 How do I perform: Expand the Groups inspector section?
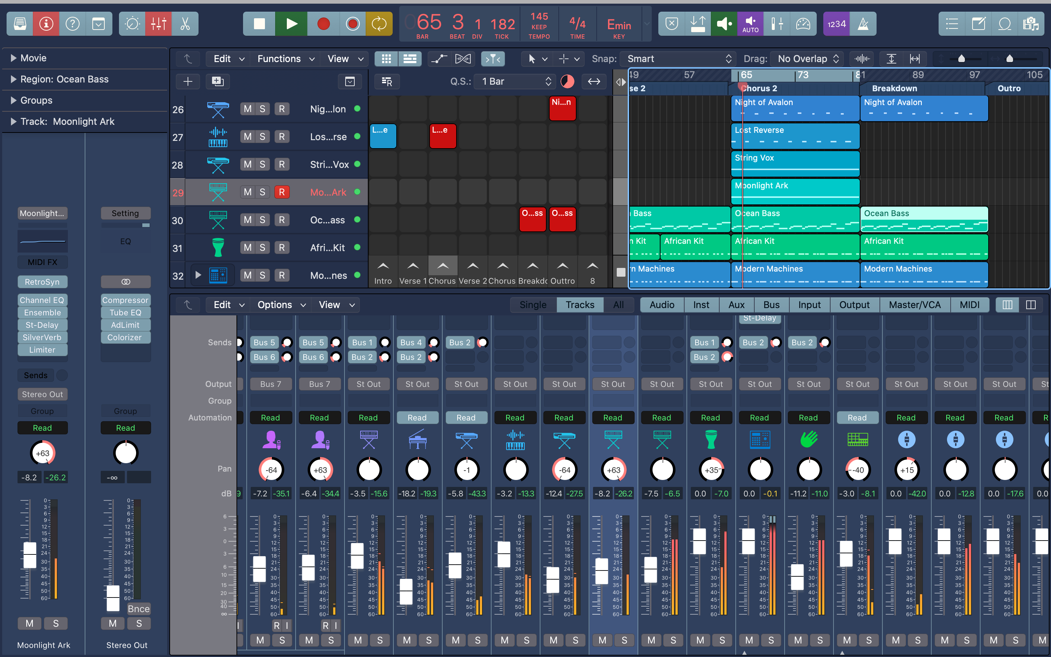point(14,100)
